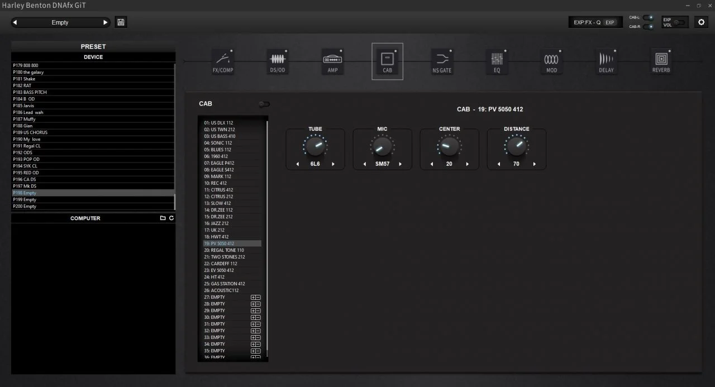
Task: Select preset P186 Lead wah
Action: (93, 112)
